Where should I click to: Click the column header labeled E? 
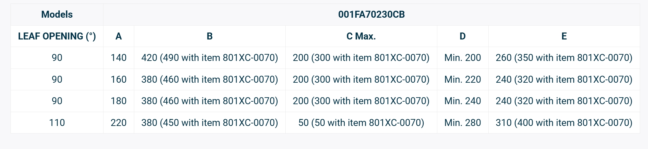pos(564,36)
